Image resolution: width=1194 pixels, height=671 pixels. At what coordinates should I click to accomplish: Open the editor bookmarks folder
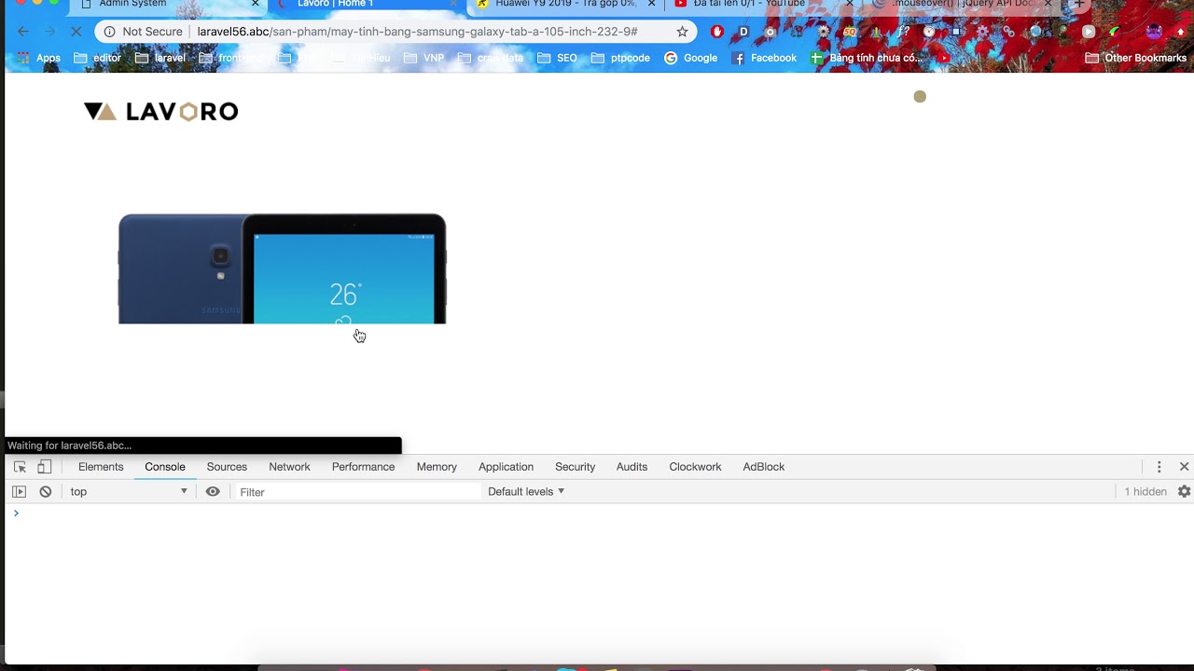click(98, 58)
